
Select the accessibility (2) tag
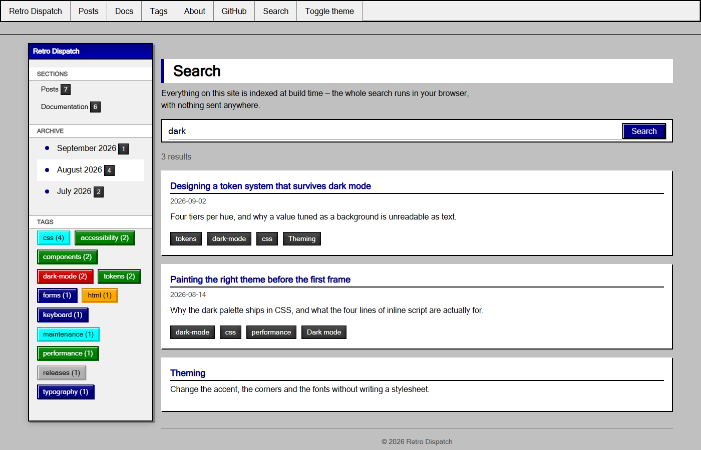[105, 237]
